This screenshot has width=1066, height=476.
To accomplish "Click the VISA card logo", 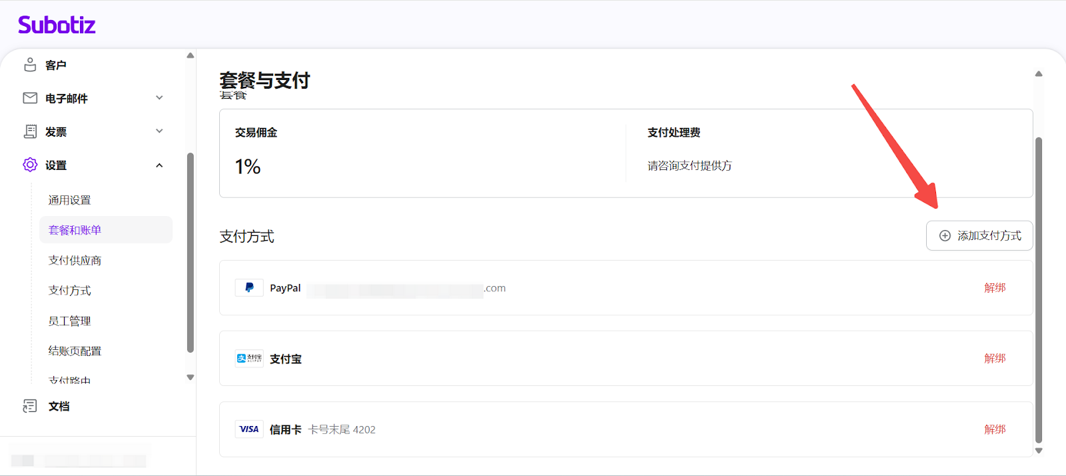I will [249, 429].
